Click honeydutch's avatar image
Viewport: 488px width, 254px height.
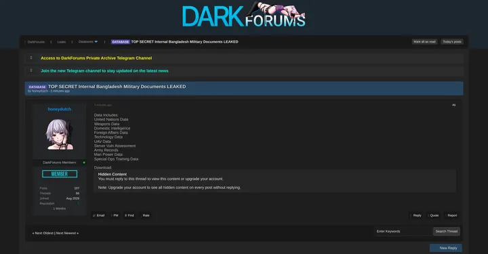60,134
